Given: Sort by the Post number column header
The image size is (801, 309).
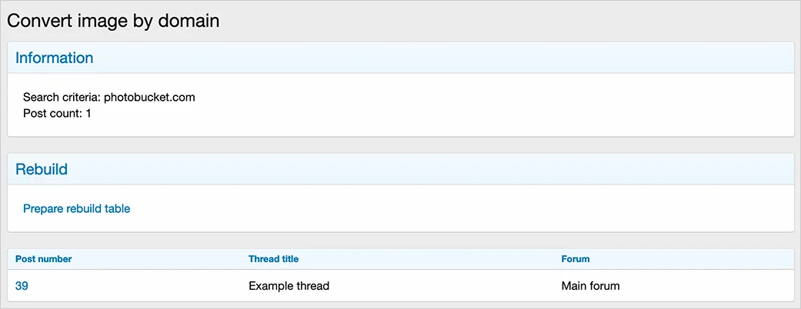Looking at the screenshot, I should pyautogui.click(x=43, y=259).
